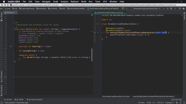Image resolution: width=186 pixels, height=104 pixels.
Task: Open Gradle tool window on right edge
Action: [x=185, y=16]
